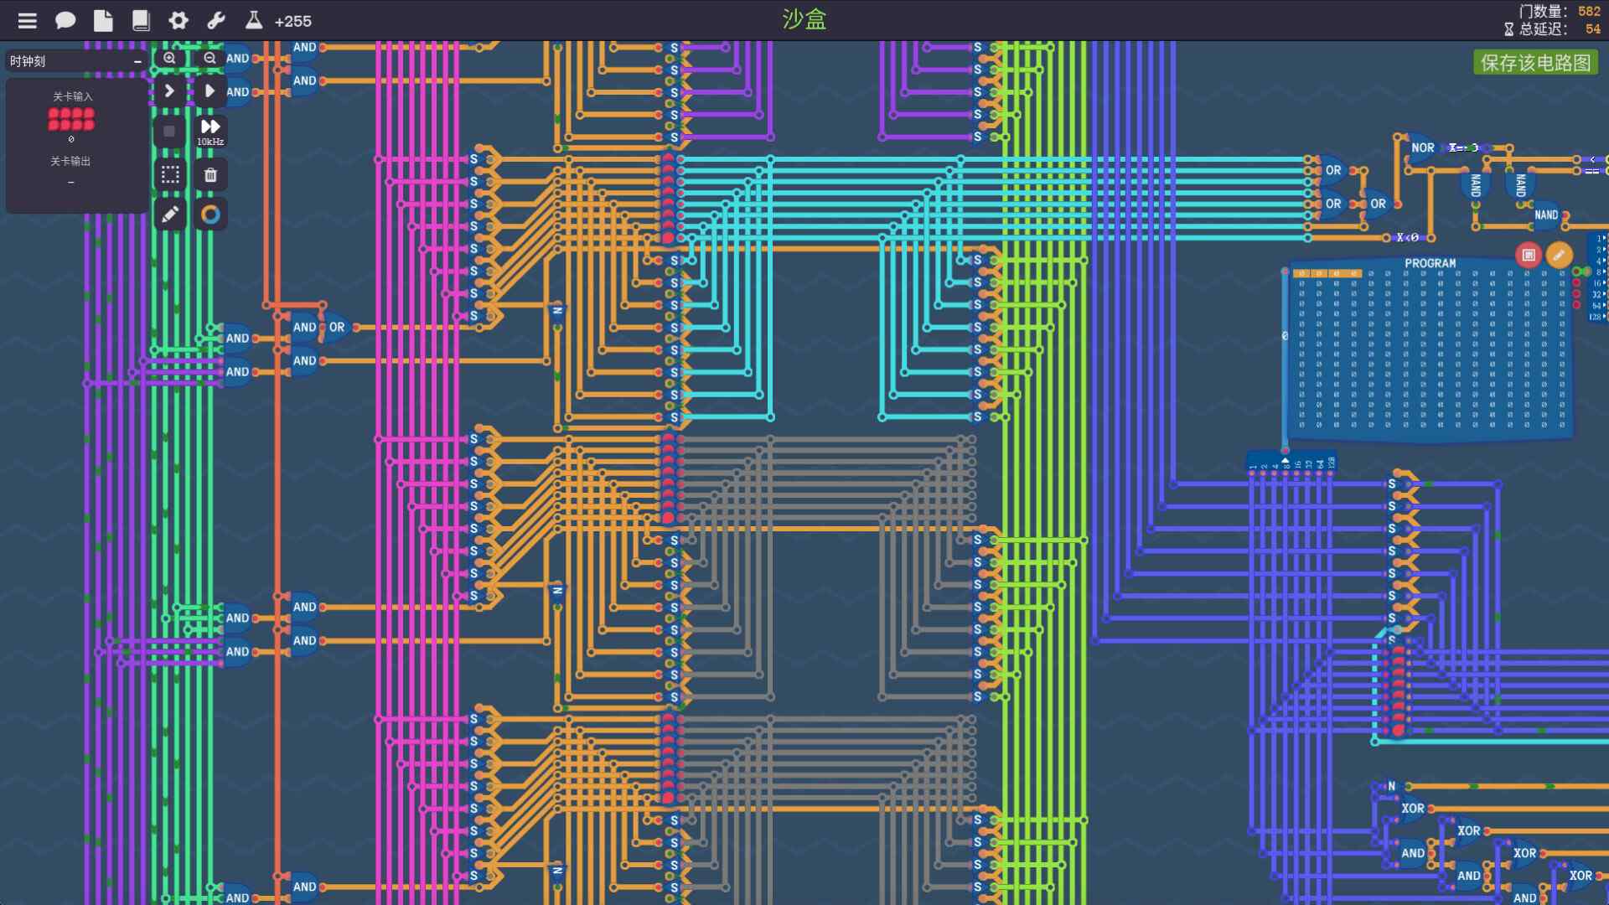Edit the PROGRAM component via its orange pencil icon
This screenshot has height=905, width=1609.
coord(1560,255)
